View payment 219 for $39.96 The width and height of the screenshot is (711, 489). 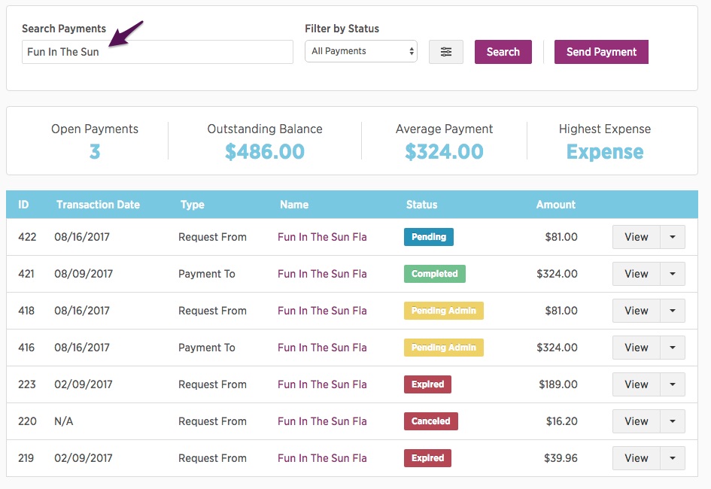[637, 458]
